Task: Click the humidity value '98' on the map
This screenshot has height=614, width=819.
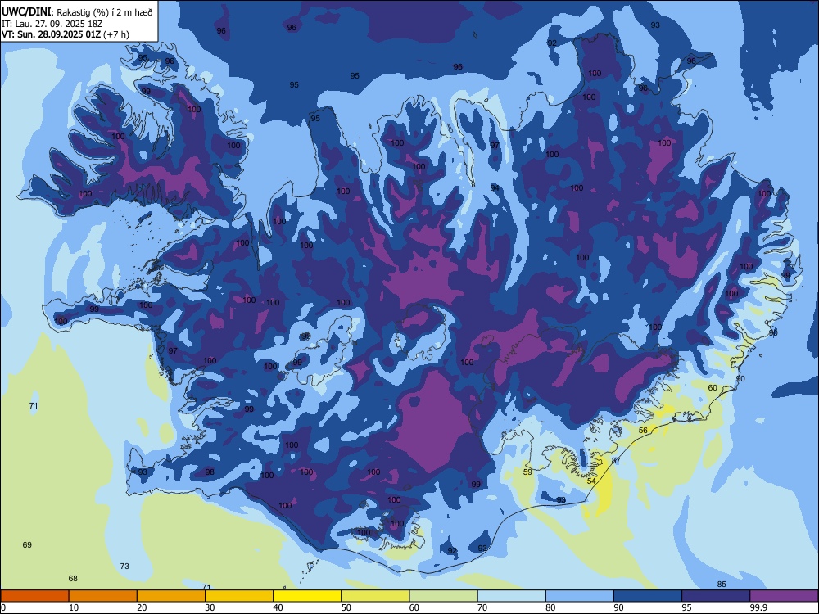Action: click(210, 472)
